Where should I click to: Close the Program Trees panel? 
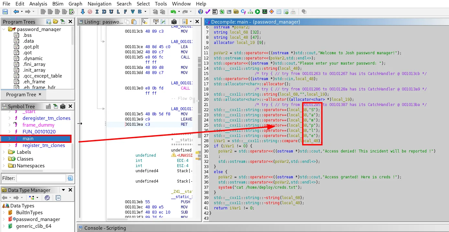coord(70,22)
